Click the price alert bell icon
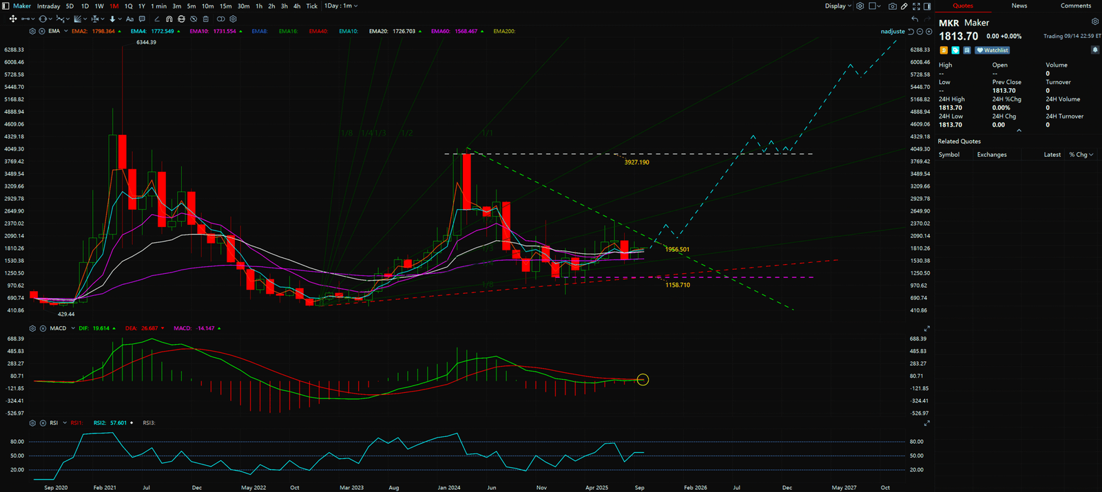This screenshot has height=492, width=1102. pos(1094,50)
